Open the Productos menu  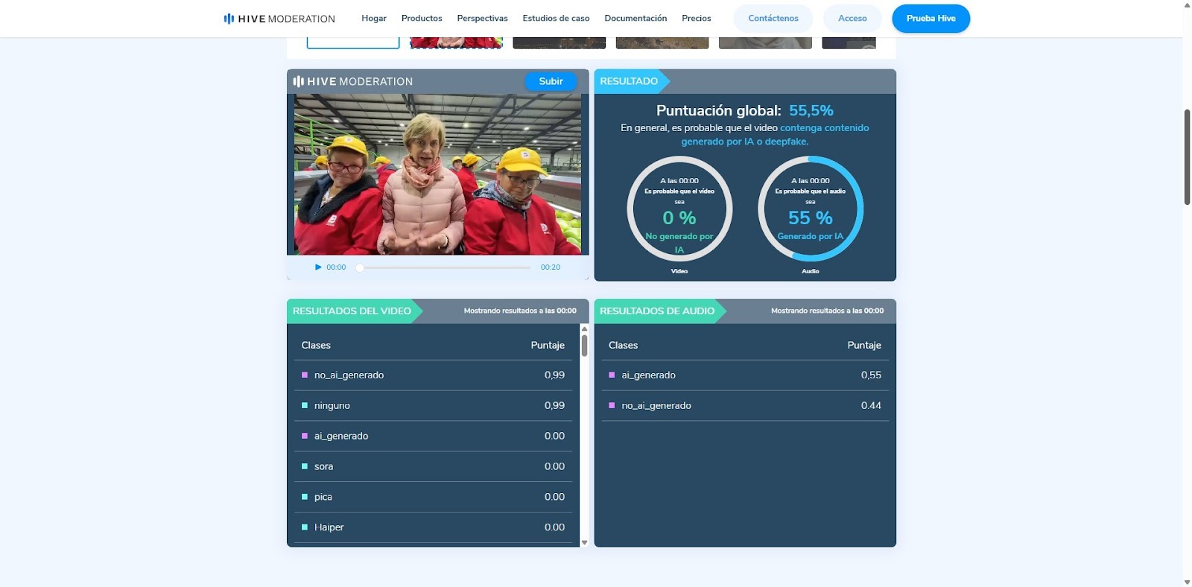coord(421,18)
